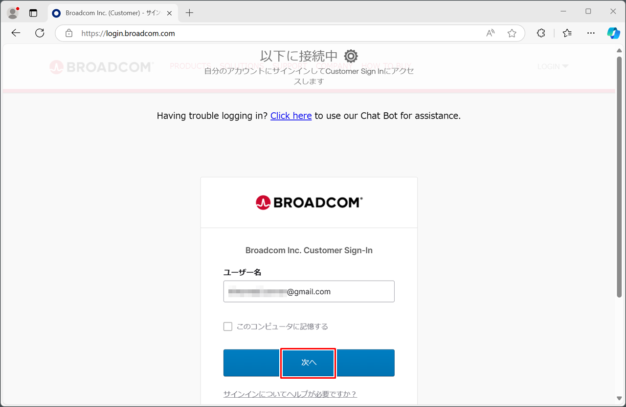
Task: Follow the Click here chat bot link
Action: pyautogui.click(x=291, y=116)
